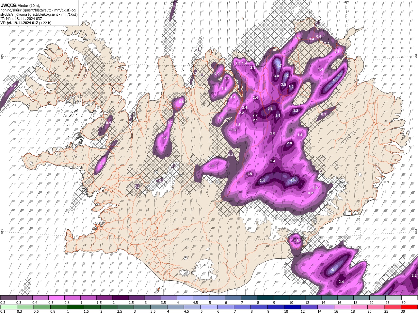
Task: Click the 0.6 precipitation value on the map
Action: 217,73
